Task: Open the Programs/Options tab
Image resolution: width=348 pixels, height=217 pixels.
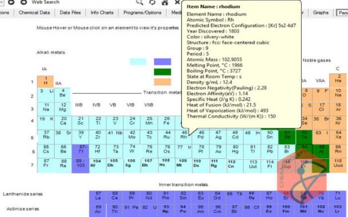Action: coord(142,13)
